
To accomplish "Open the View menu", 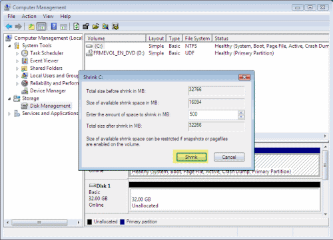I will coord(48,16).
